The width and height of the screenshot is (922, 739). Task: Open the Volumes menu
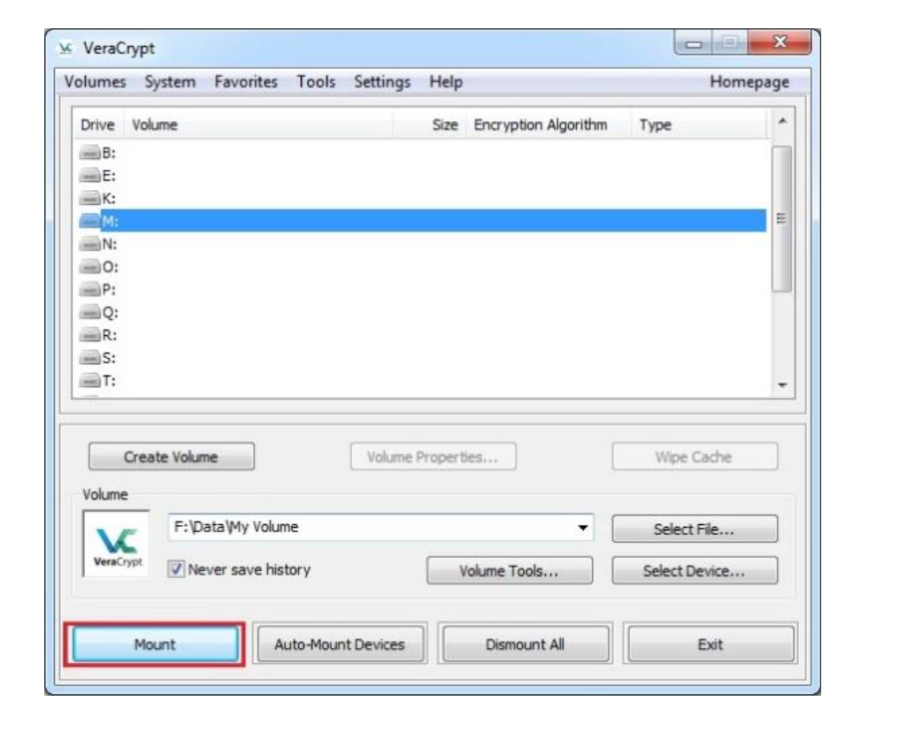pos(96,81)
